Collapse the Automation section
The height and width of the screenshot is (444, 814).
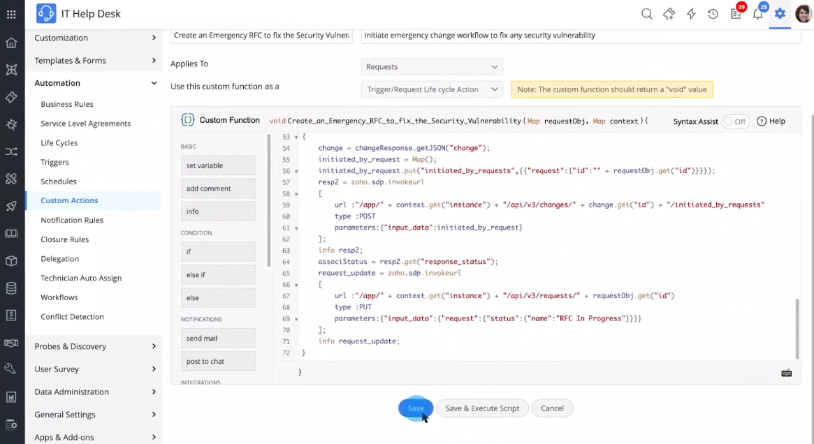click(x=94, y=83)
